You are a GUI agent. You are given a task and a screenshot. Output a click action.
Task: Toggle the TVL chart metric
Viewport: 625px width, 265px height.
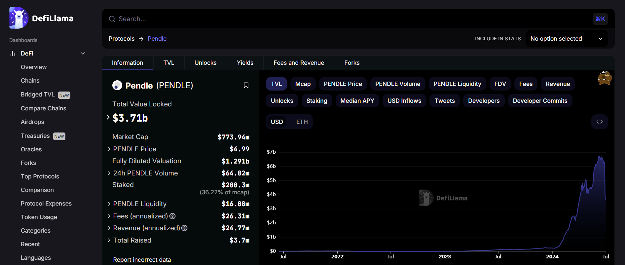pos(276,84)
